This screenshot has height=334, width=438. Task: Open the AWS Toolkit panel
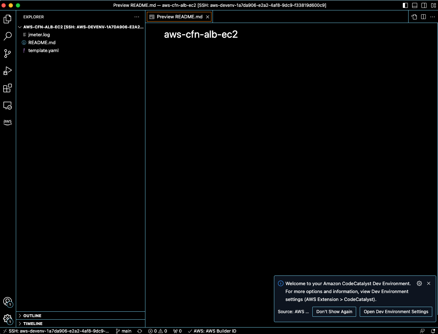click(x=8, y=122)
